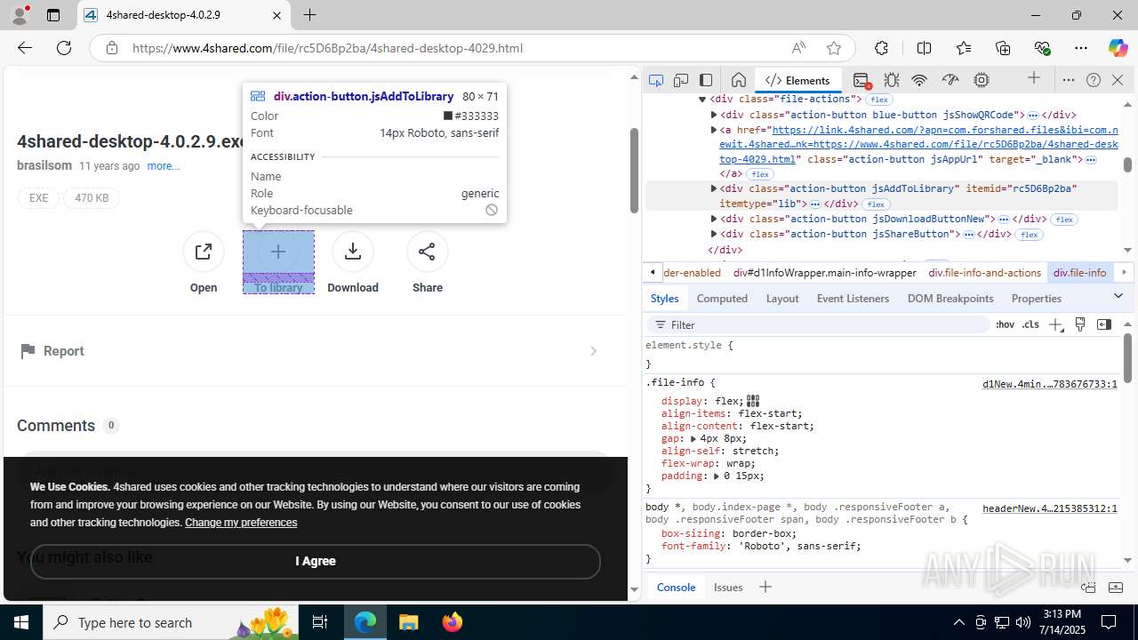
Task: Open the Console tool icon in DevTools toolbar
Action: (x=861, y=80)
